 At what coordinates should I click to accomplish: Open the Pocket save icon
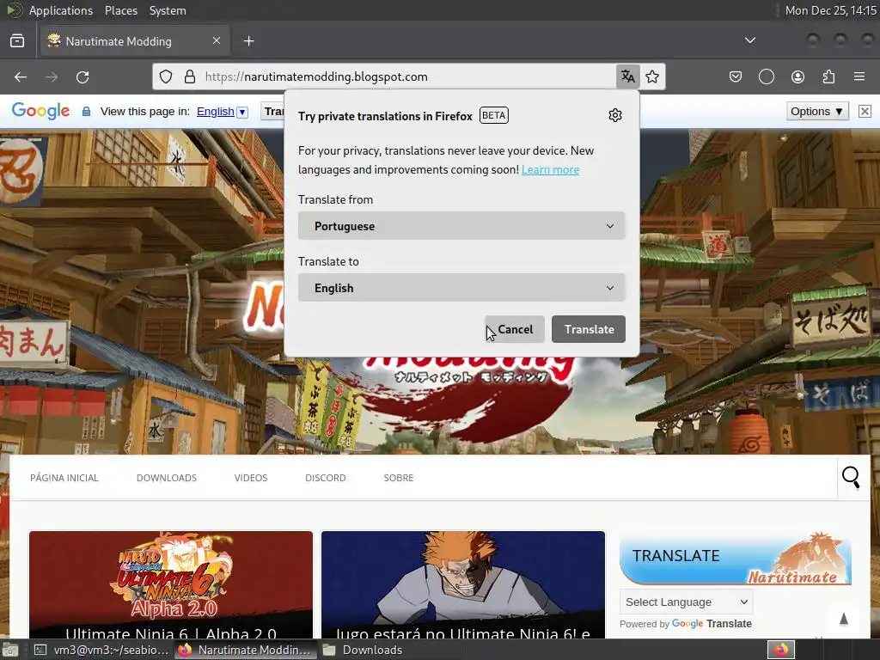click(736, 76)
